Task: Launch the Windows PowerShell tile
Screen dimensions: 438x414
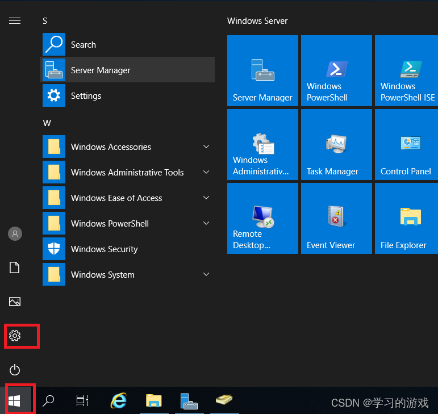Action: (x=336, y=70)
